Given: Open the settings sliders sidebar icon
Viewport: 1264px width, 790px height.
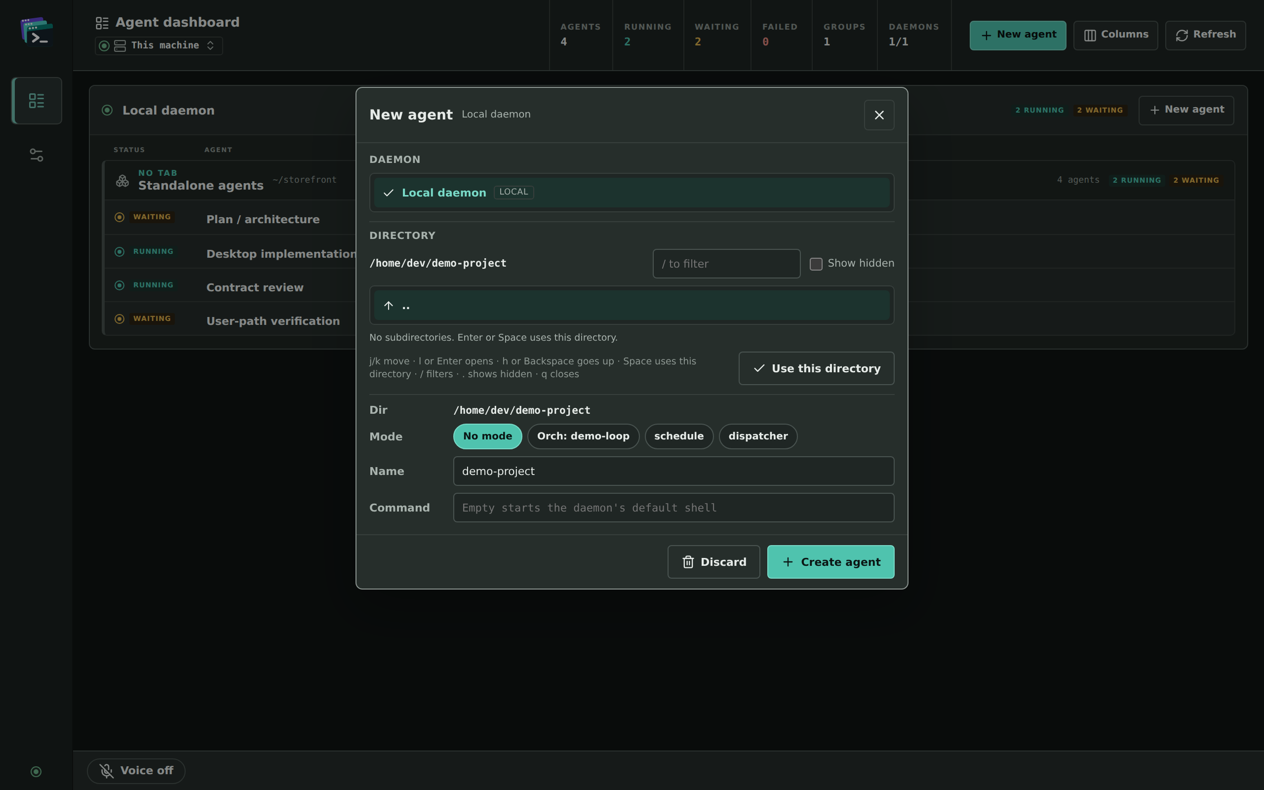Looking at the screenshot, I should tap(37, 155).
